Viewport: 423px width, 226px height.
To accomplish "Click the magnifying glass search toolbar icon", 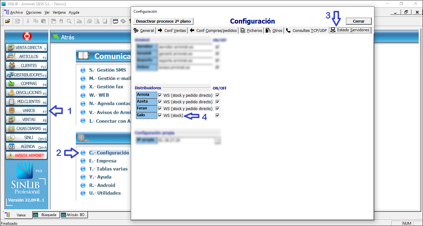I will 69,21.
